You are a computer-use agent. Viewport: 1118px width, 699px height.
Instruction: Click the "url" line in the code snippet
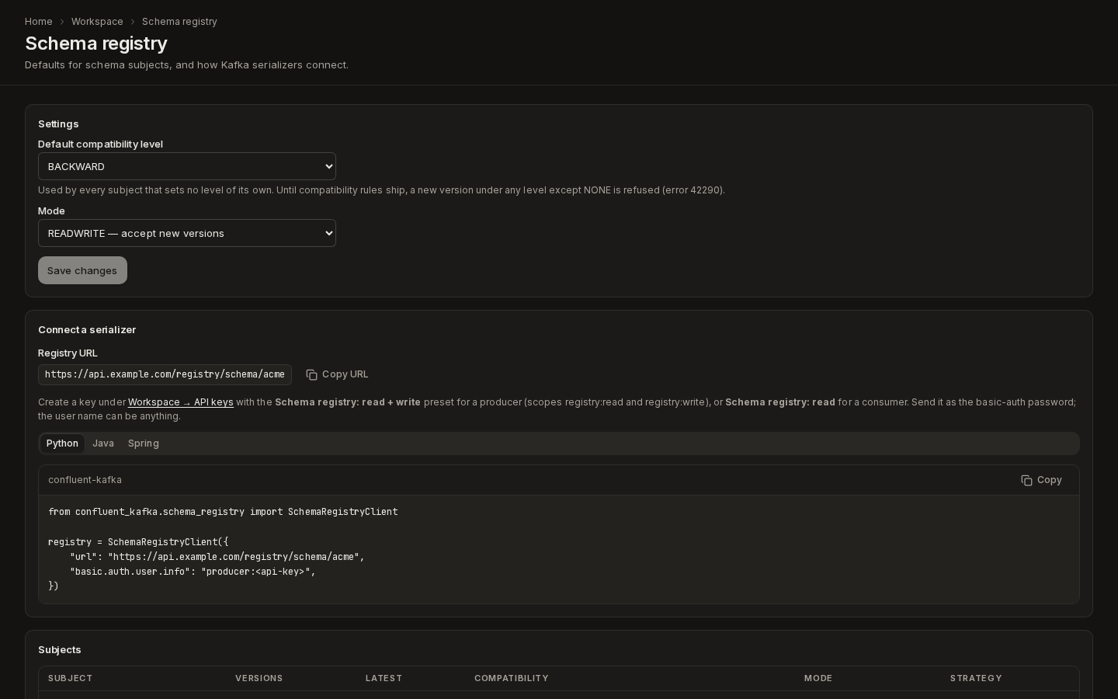pos(217,557)
